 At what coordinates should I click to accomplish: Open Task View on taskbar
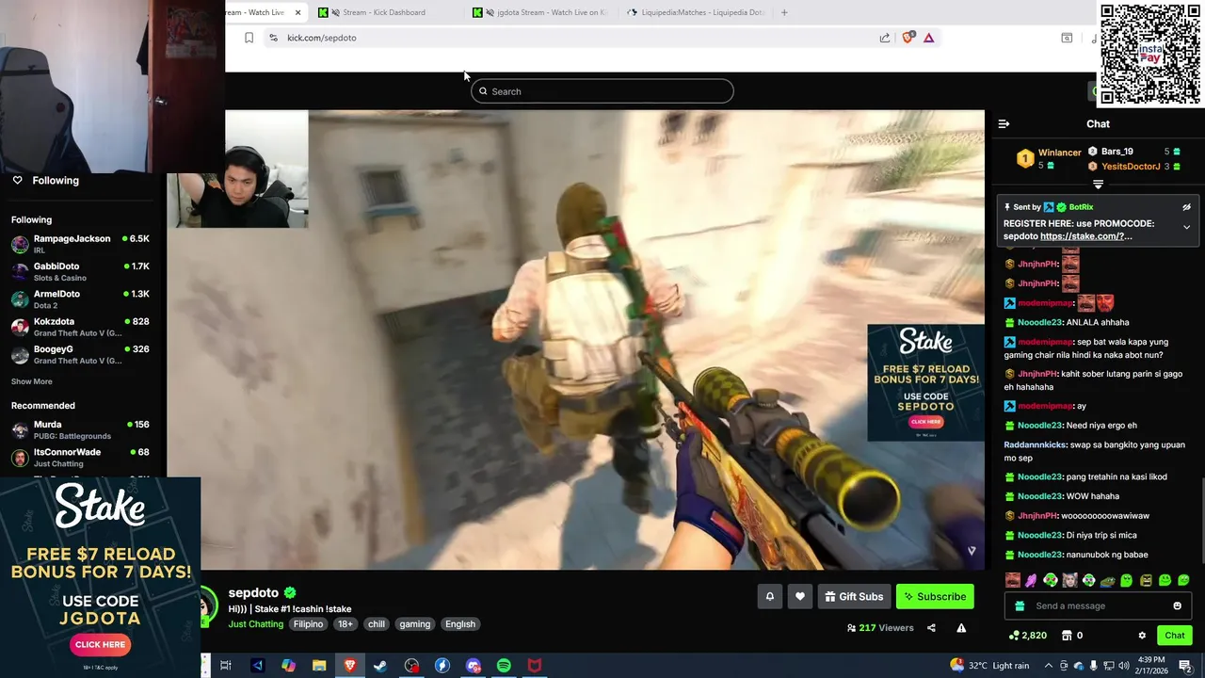[x=226, y=666]
